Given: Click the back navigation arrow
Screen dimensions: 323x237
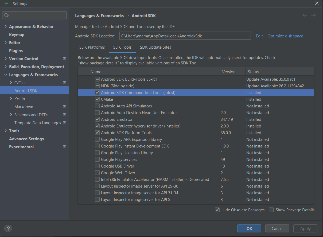Looking at the screenshot, I should click(x=305, y=15).
